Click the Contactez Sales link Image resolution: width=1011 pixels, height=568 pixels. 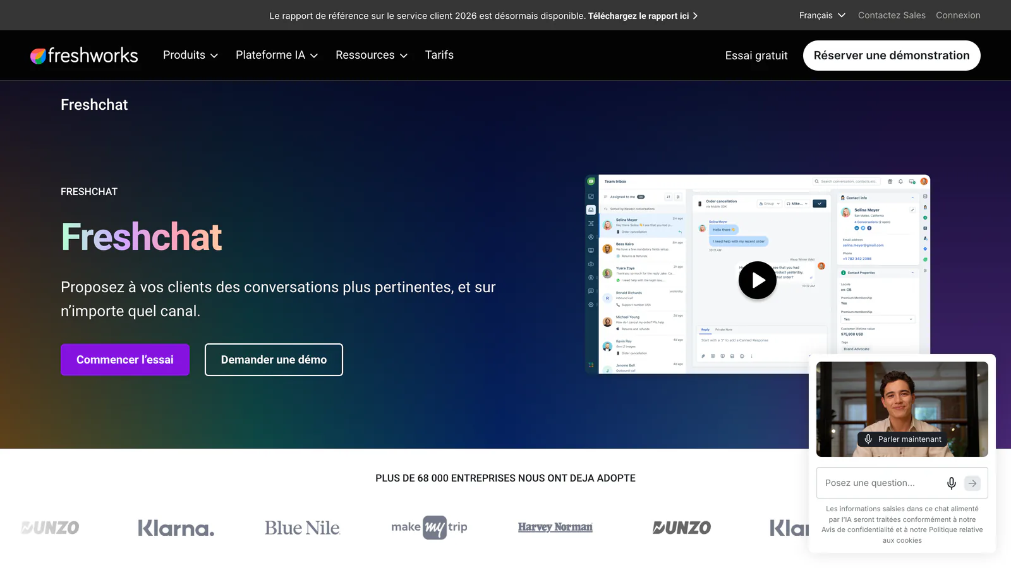892,15
